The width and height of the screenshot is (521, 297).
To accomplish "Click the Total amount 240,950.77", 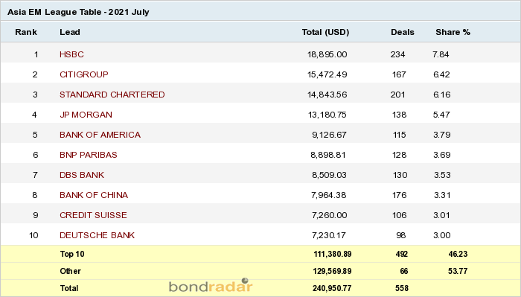I will pyautogui.click(x=332, y=288).
